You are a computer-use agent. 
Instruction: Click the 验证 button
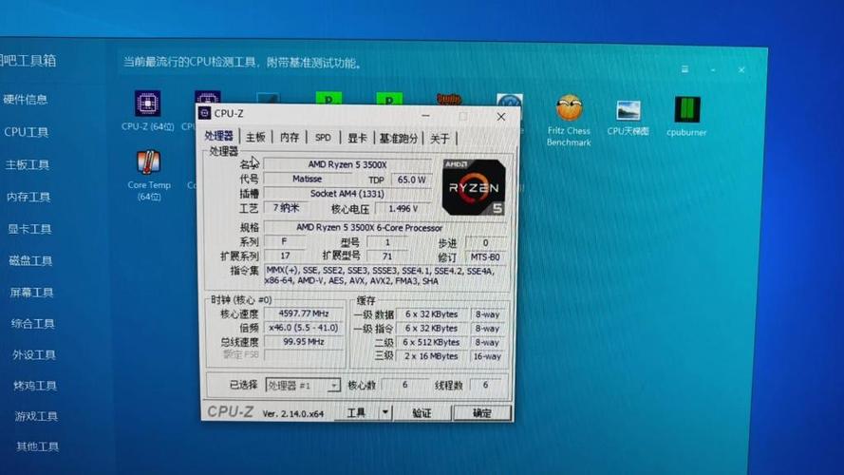[422, 413]
